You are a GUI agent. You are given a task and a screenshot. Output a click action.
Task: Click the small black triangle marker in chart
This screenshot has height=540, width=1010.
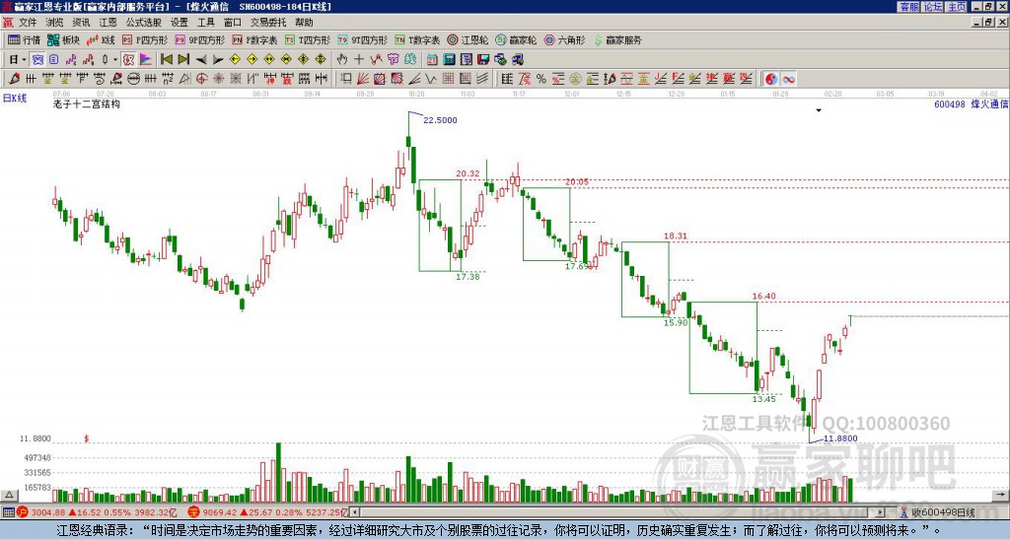point(819,110)
